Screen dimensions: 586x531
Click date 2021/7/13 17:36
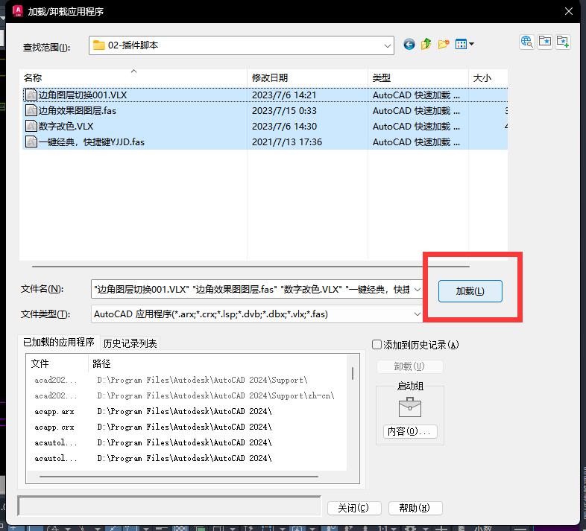pyautogui.click(x=286, y=142)
